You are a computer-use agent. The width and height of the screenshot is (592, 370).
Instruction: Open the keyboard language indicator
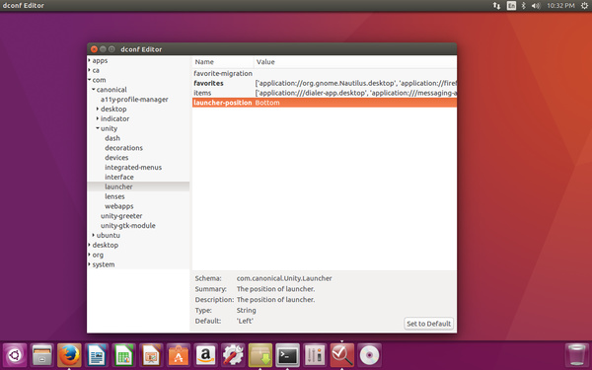click(511, 5)
